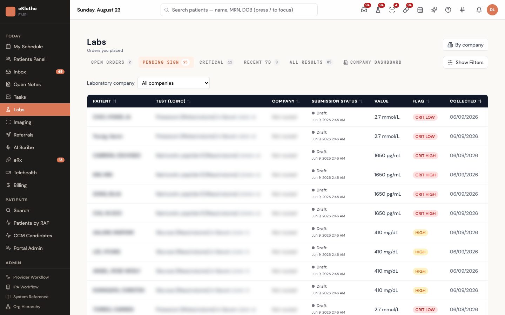Open Inbox in sidebar
The width and height of the screenshot is (505, 315).
[35, 72]
